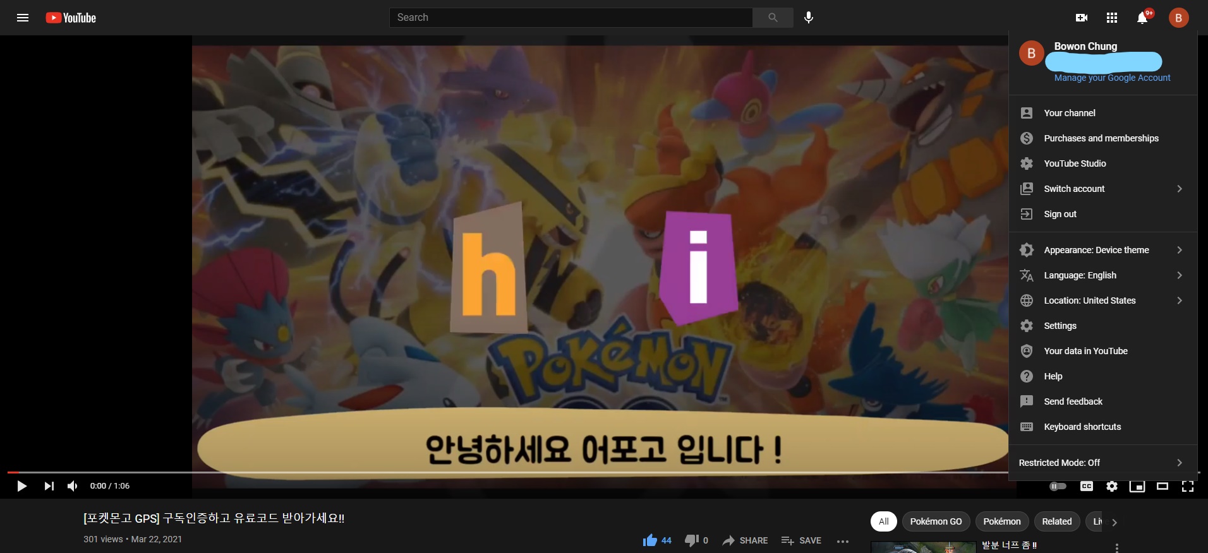Choose Sign out in account menu
Viewport: 1208px width, 553px height.
click(x=1060, y=214)
